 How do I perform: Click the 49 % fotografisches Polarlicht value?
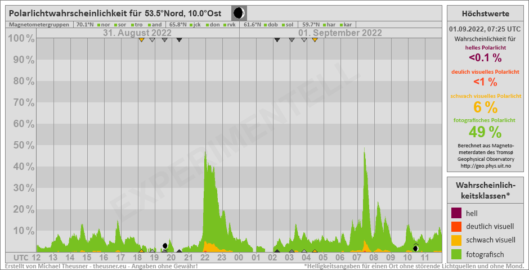(x=485, y=132)
